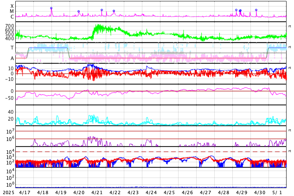Image resolution: width=294 pixels, height=196 pixels.
Task: Click the 40 axis label
Action: (x=11, y=112)
